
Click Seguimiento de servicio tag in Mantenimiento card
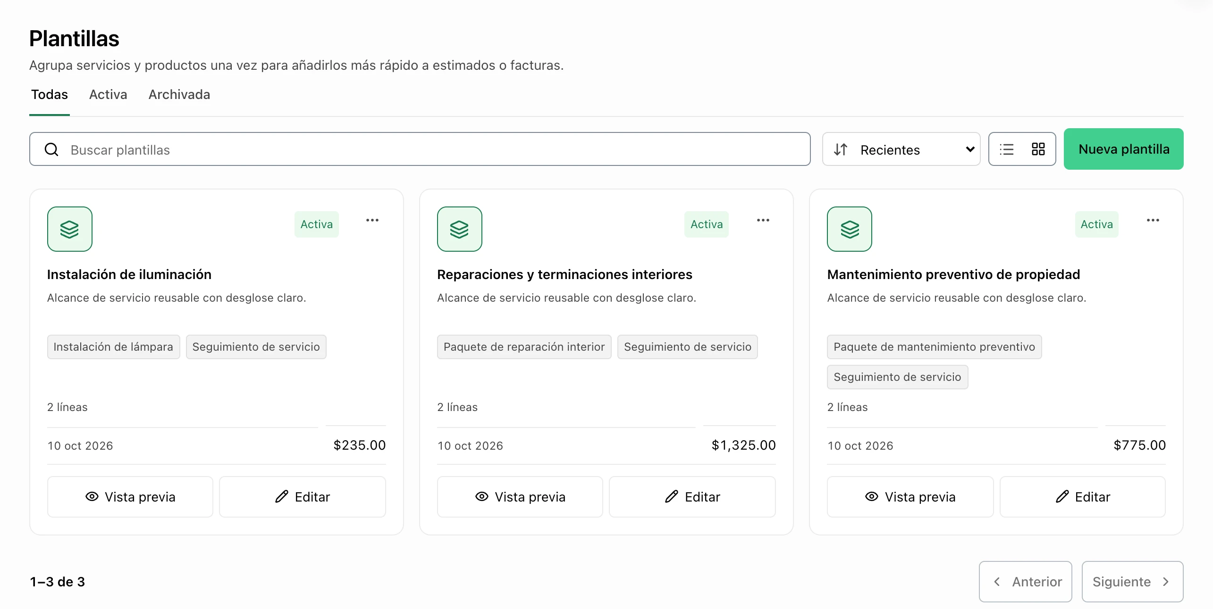[897, 377]
